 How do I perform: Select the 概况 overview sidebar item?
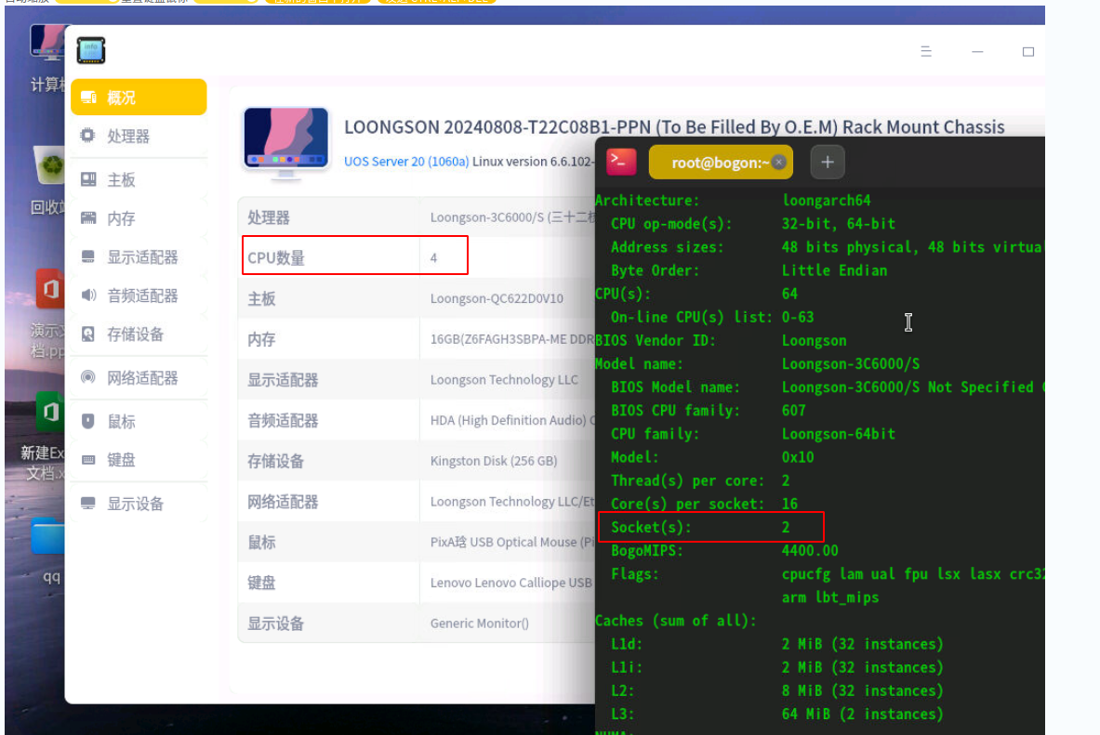click(138, 98)
